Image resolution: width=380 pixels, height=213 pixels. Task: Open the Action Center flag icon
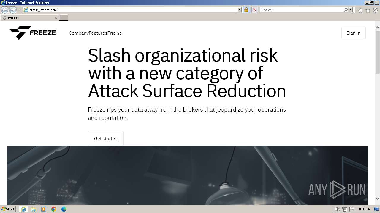click(352, 209)
